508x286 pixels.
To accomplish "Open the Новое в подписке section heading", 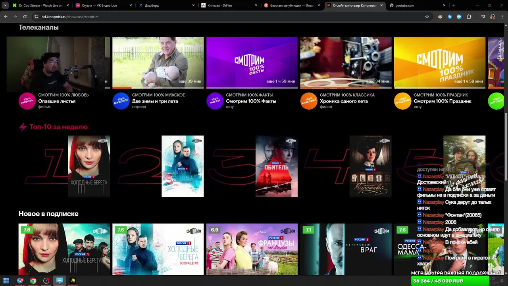I will pyautogui.click(x=48, y=214).
